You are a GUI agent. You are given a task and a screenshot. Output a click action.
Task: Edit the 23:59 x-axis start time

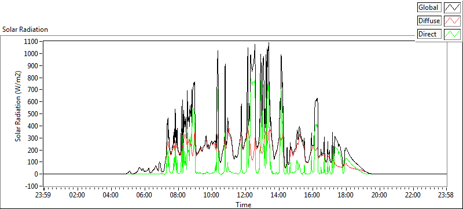click(43, 195)
